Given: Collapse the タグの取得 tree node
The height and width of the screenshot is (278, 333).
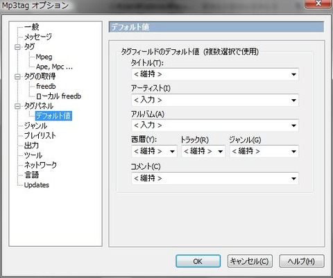Looking at the screenshot, I should tap(17, 77).
